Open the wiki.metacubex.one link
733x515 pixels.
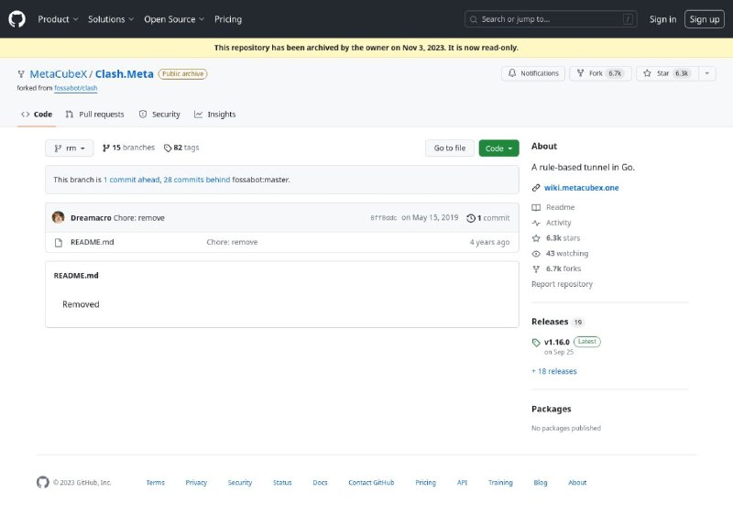[581, 188]
